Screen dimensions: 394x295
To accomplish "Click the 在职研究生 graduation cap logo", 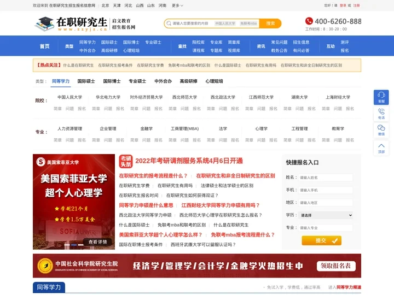I will (45, 24).
